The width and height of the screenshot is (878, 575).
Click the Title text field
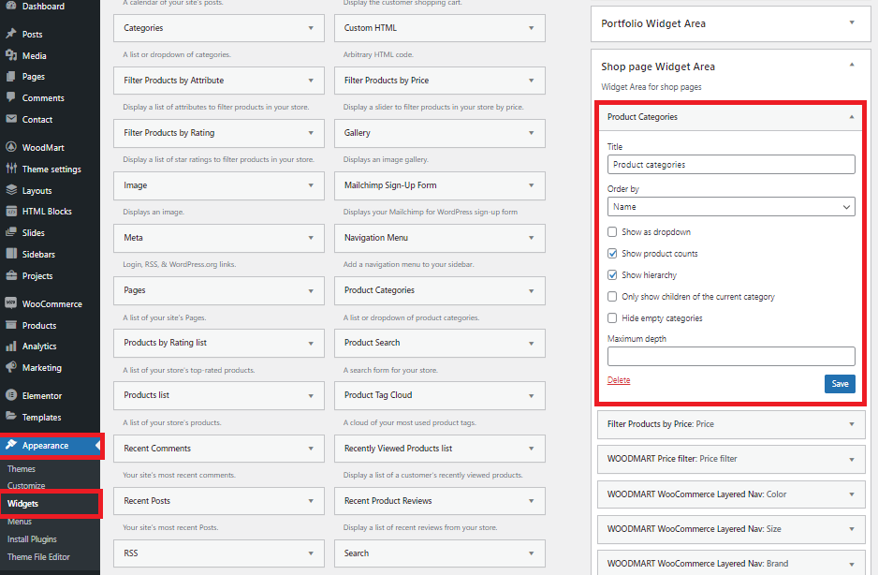(731, 165)
